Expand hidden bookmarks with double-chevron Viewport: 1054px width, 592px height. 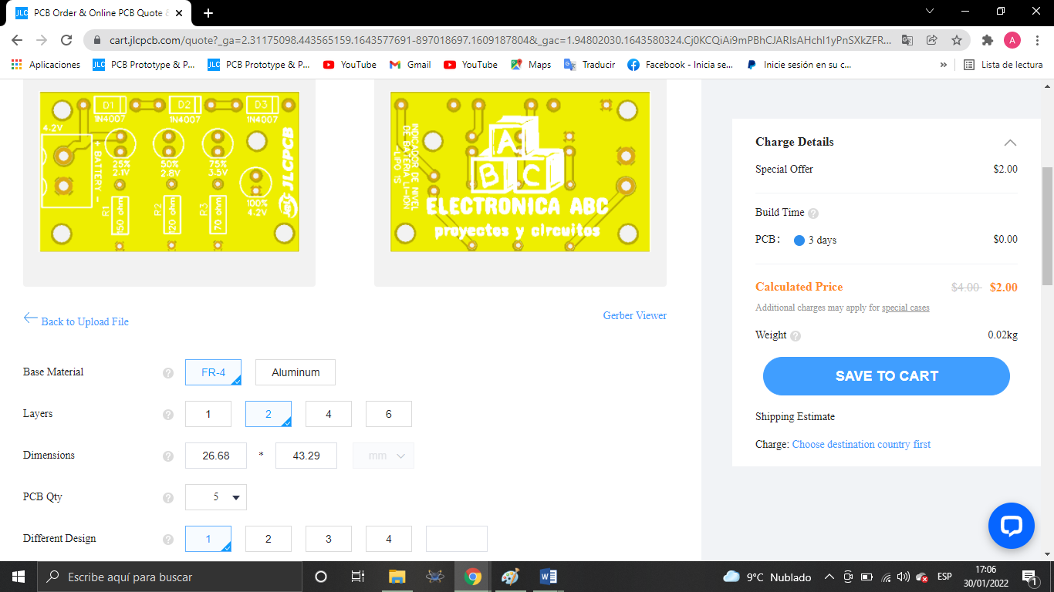coord(943,65)
